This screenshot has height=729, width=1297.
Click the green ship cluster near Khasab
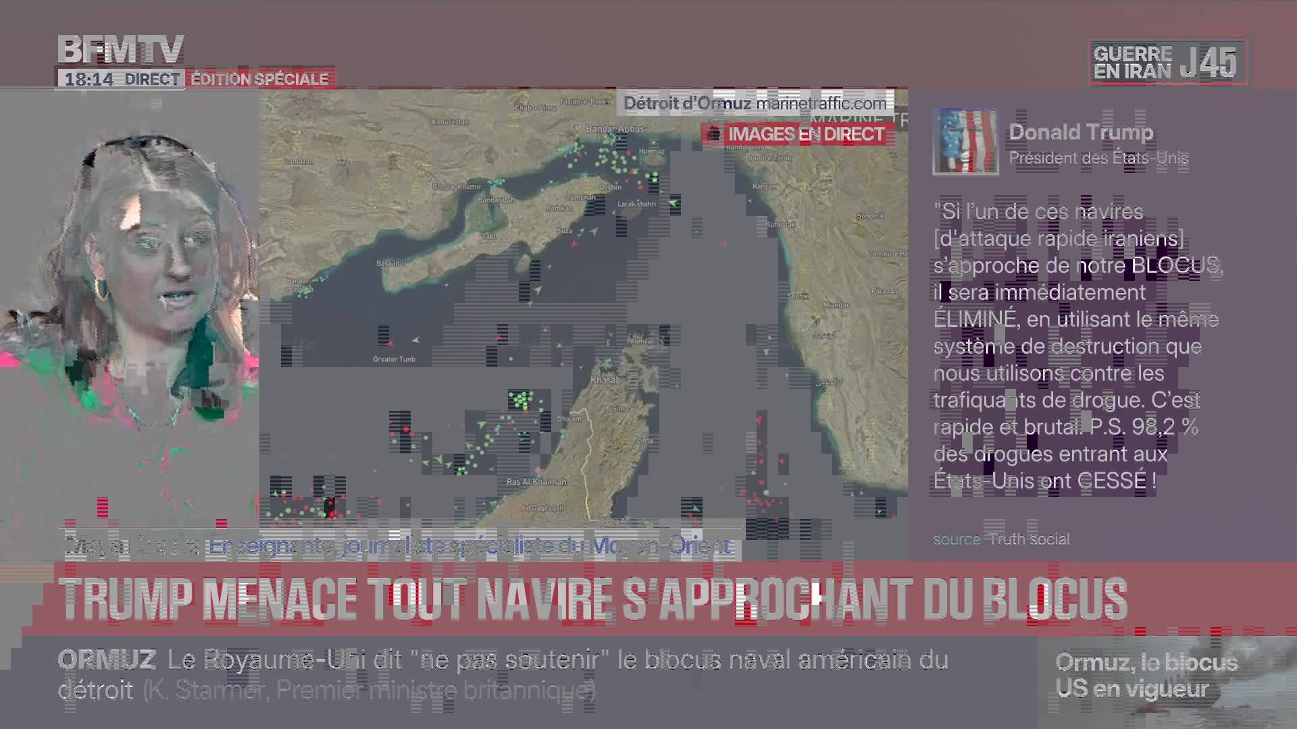tap(521, 400)
